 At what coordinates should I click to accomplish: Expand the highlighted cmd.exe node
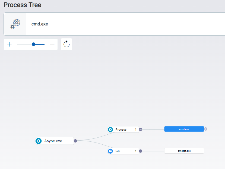205,129
